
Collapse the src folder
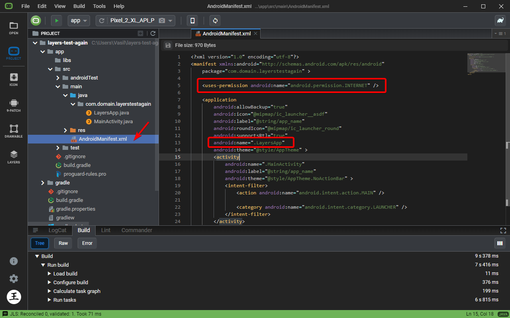pos(50,69)
